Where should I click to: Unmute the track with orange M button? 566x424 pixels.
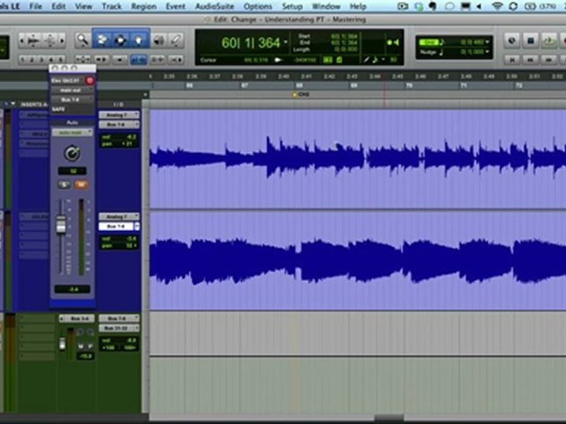pyautogui.click(x=81, y=185)
